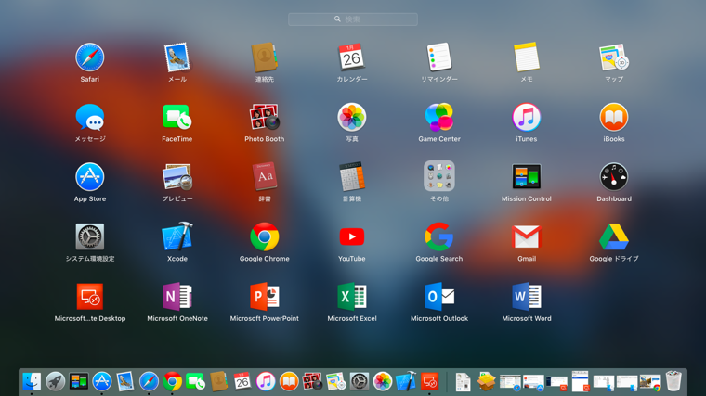Open the cardboard package icon in the Dock
The width and height of the screenshot is (706, 396).
[486, 381]
